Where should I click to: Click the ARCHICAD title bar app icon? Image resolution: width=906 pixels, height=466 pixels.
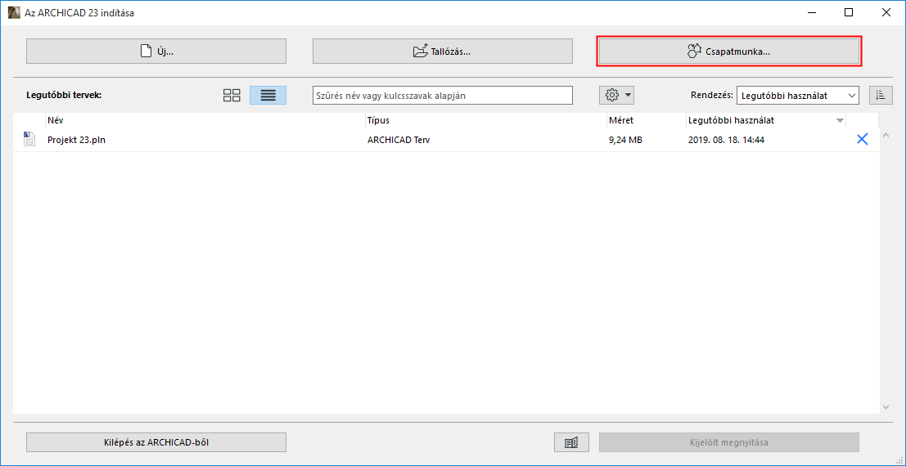pyautogui.click(x=13, y=12)
